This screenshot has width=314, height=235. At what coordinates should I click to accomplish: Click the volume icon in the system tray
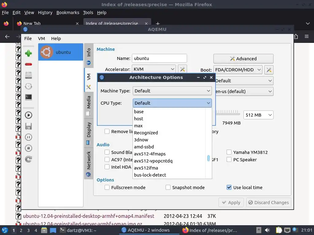pos(267,230)
